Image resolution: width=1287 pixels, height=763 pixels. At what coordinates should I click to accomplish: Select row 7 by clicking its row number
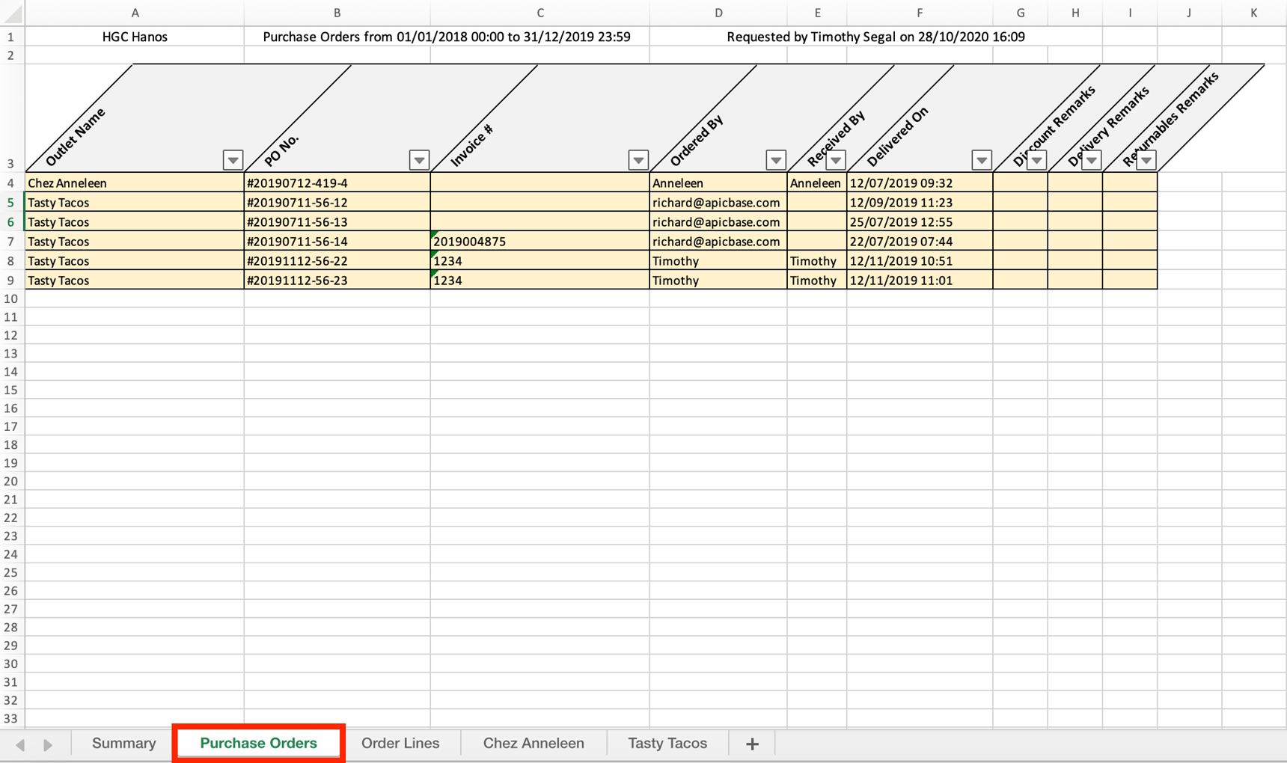(x=11, y=241)
